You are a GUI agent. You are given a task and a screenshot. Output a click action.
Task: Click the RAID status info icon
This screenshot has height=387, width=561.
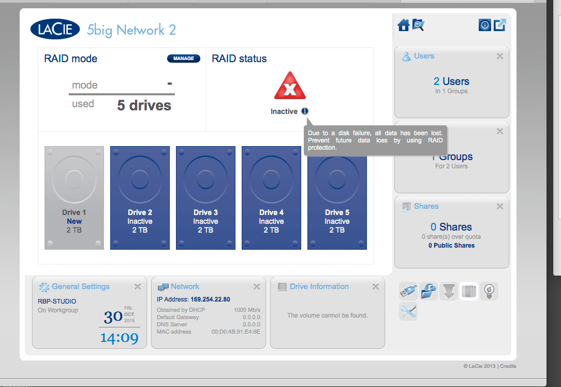coord(305,111)
